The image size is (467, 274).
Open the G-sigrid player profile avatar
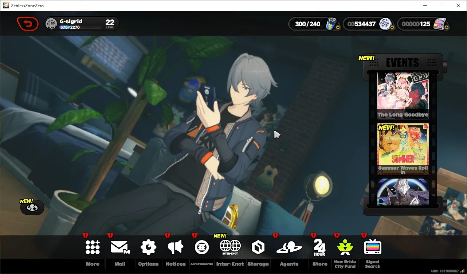51,24
